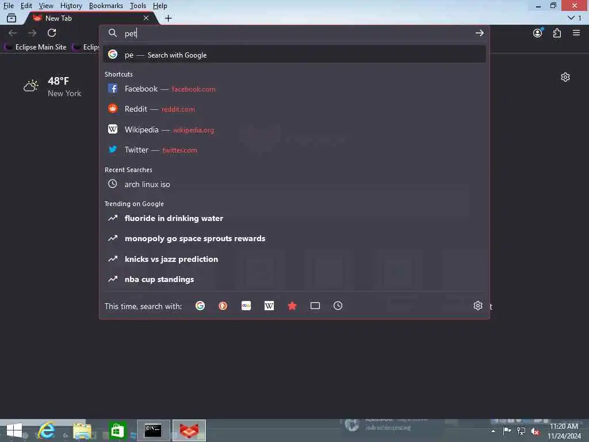Viewport: 589px width, 442px height.
Task: Open the Tools menu
Action: click(137, 6)
